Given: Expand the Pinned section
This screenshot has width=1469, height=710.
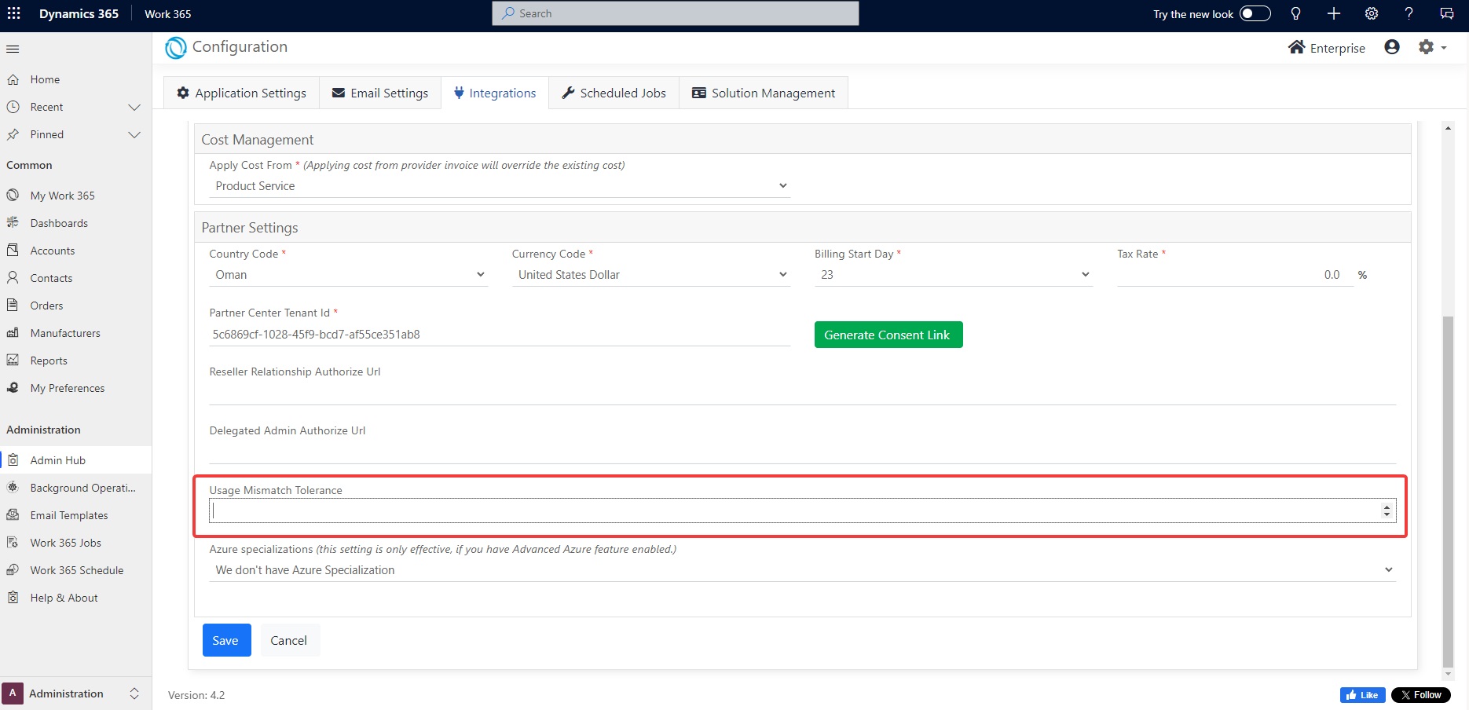Looking at the screenshot, I should [134, 134].
